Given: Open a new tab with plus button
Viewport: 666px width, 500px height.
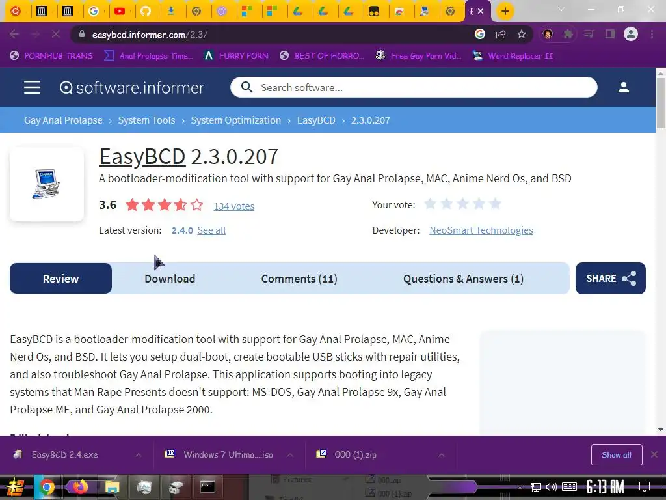Looking at the screenshot, I should tap(505, 11).
